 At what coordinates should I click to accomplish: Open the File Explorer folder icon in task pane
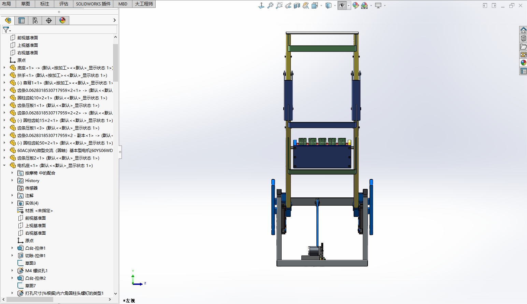click(523, 46)
